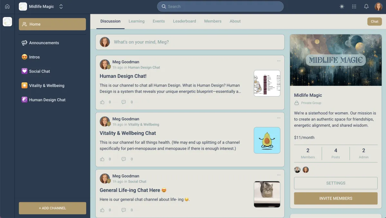Comment on the General Life-ing Chat post
Viewport: 386px width, 218px height.
[x=124, y=210]
